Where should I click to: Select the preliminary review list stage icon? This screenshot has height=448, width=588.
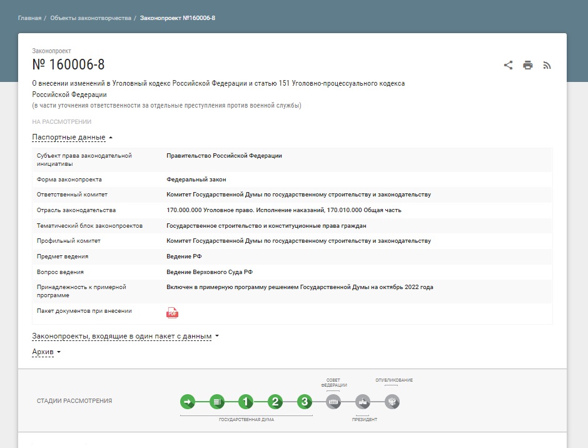coord(217,402)
